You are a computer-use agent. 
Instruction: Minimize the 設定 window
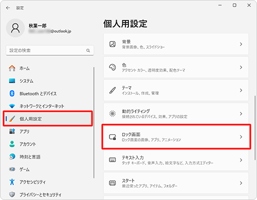click(x=220, y=5)
